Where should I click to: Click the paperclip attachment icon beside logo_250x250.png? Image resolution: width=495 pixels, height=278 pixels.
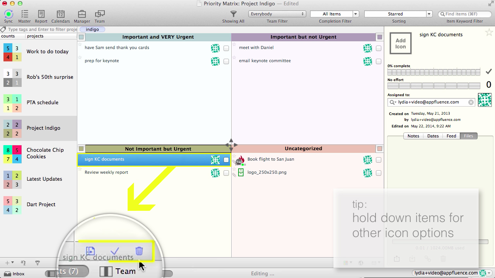(234, 175)
